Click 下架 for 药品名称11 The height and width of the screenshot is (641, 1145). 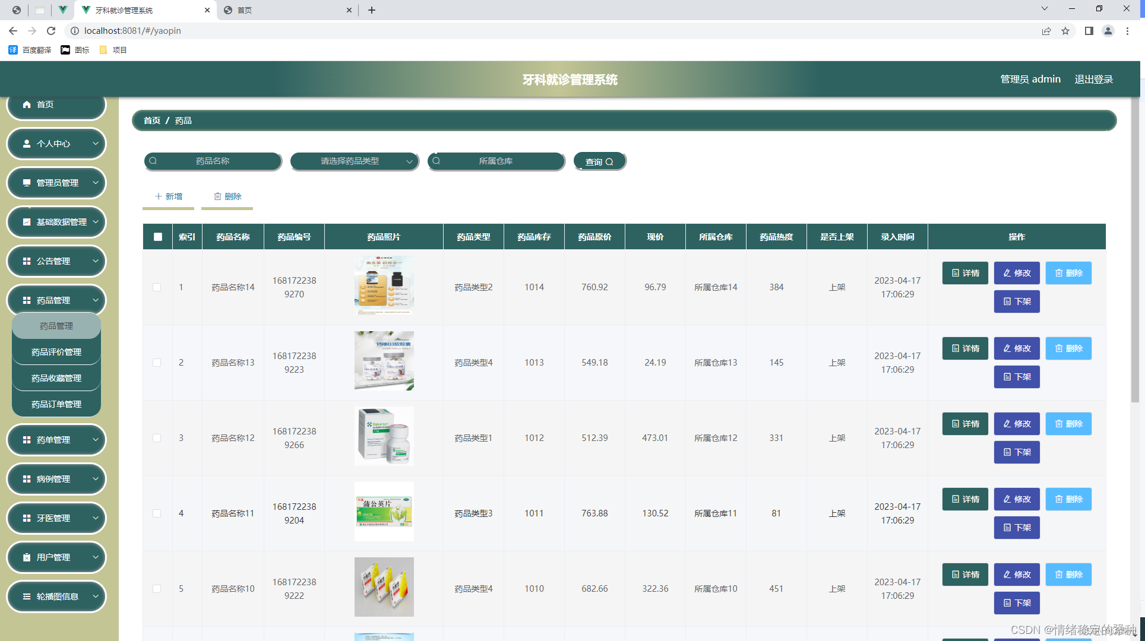point(1017,528)
